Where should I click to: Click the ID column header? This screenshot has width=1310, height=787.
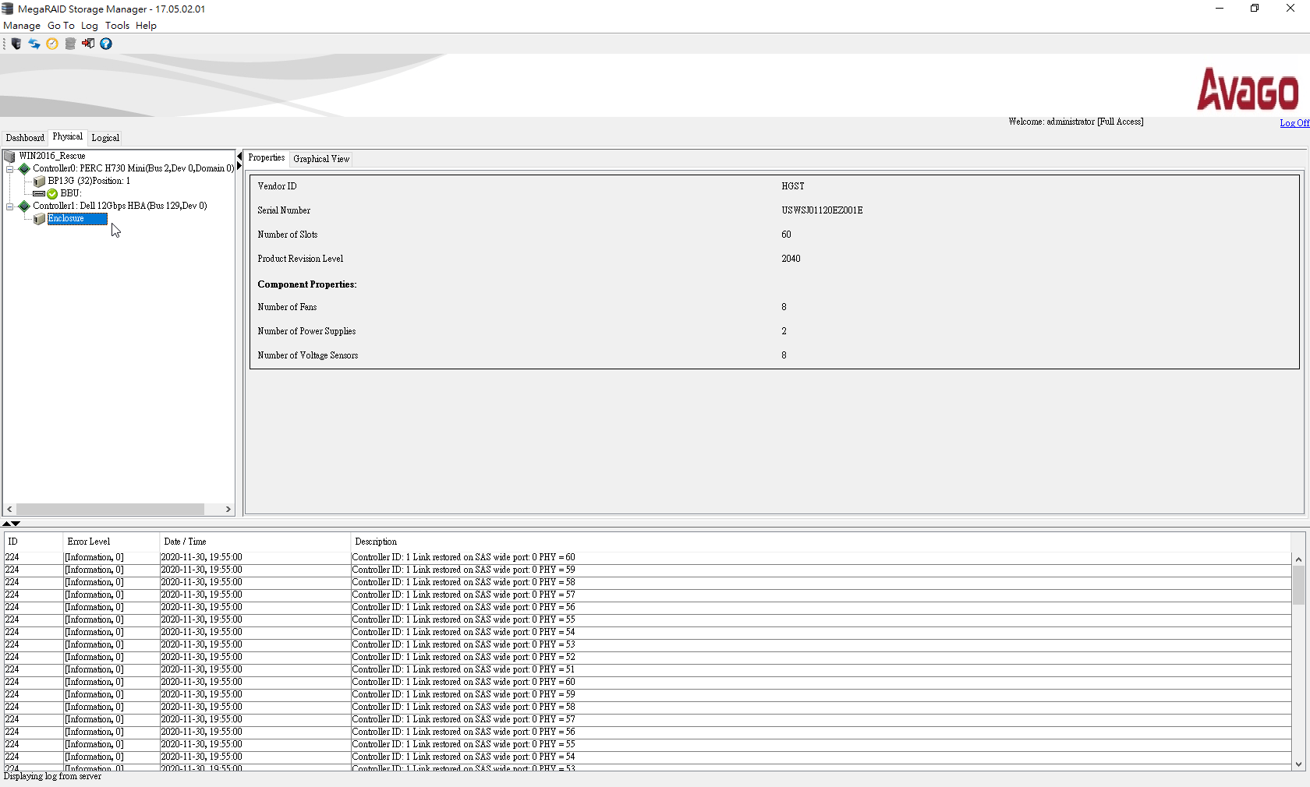(33, 542)
